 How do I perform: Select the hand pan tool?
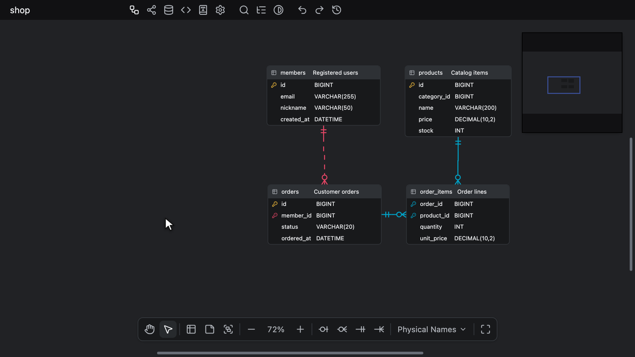149,329
